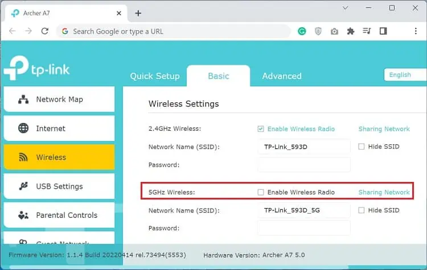This screenshot has width=427, height=270.
Task: Open the browser Extensions puzzle icon
Action: point(351,31)
